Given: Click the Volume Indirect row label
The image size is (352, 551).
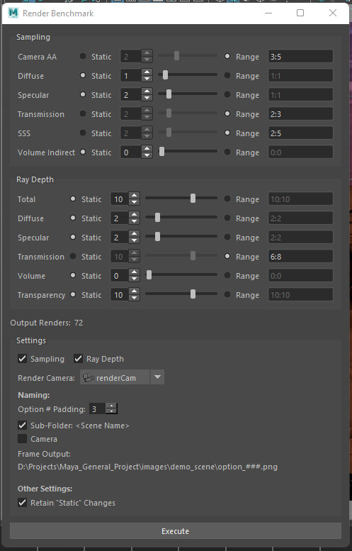Looking at the screenshot, I should 46,152.
